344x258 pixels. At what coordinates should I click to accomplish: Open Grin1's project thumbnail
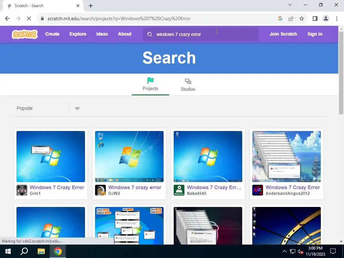pos(51,157)
